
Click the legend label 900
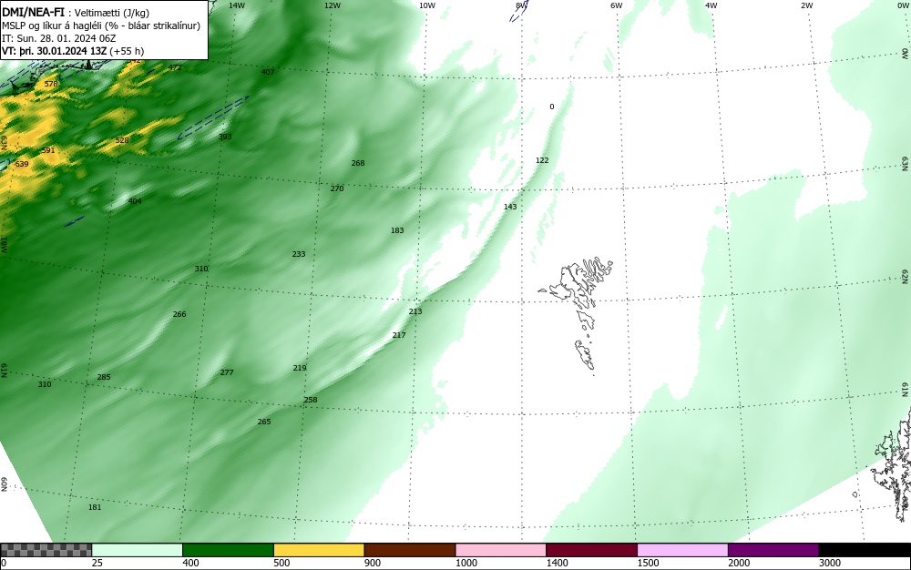tap(373, 563)
